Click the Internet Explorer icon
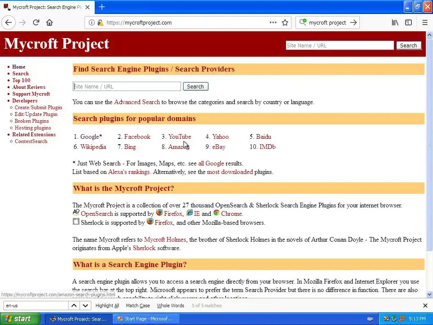This screenshot has height=325, width=433. (x=189, y=212)
